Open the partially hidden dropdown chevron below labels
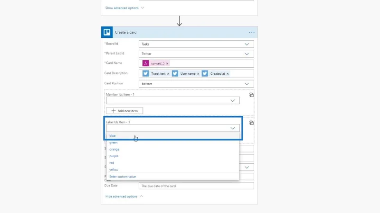The width and height of the screenshot is (380, 213). 247,168
